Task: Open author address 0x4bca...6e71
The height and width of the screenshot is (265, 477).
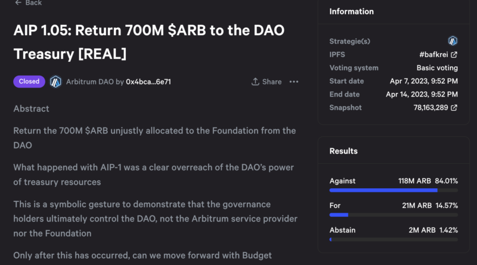Action: pos(150,82)
